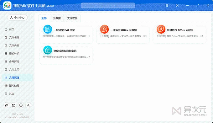Click the grid icon beside 其它
The width and height of the screenshot is (213, 123).
point(6,94)
